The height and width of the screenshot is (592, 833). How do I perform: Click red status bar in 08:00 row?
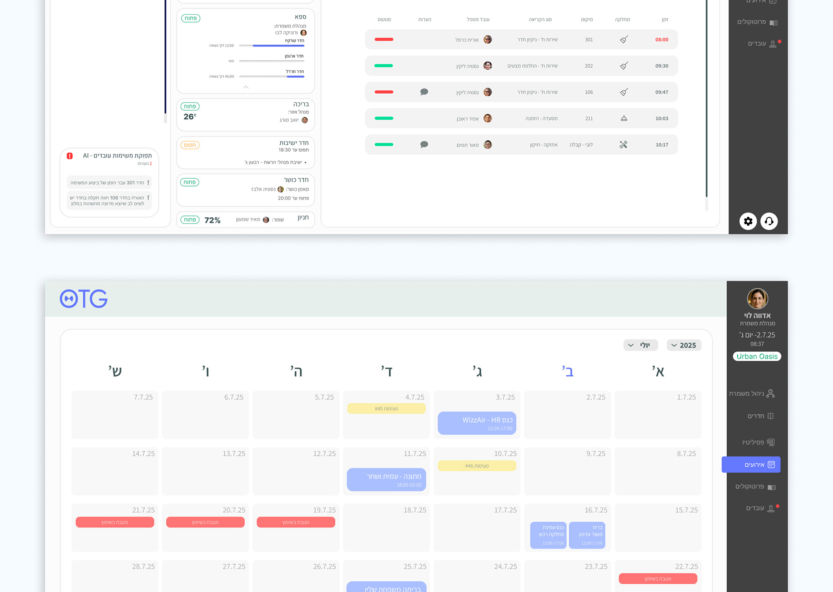(x=384, y=39)
